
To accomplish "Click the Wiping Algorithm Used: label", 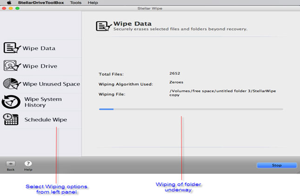I will click(126, 84).
